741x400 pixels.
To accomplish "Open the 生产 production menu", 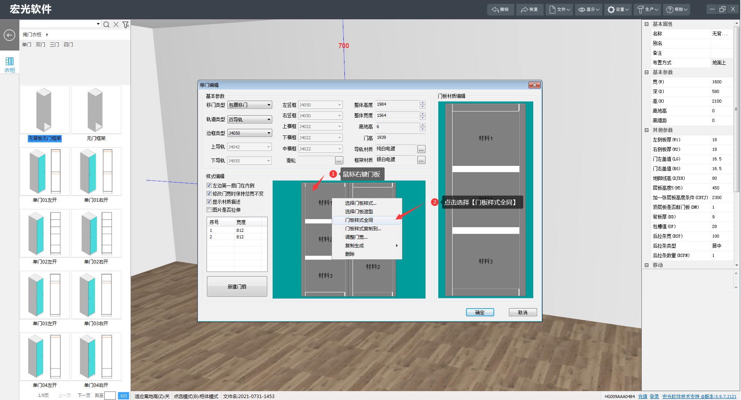I will coord(648,9).
